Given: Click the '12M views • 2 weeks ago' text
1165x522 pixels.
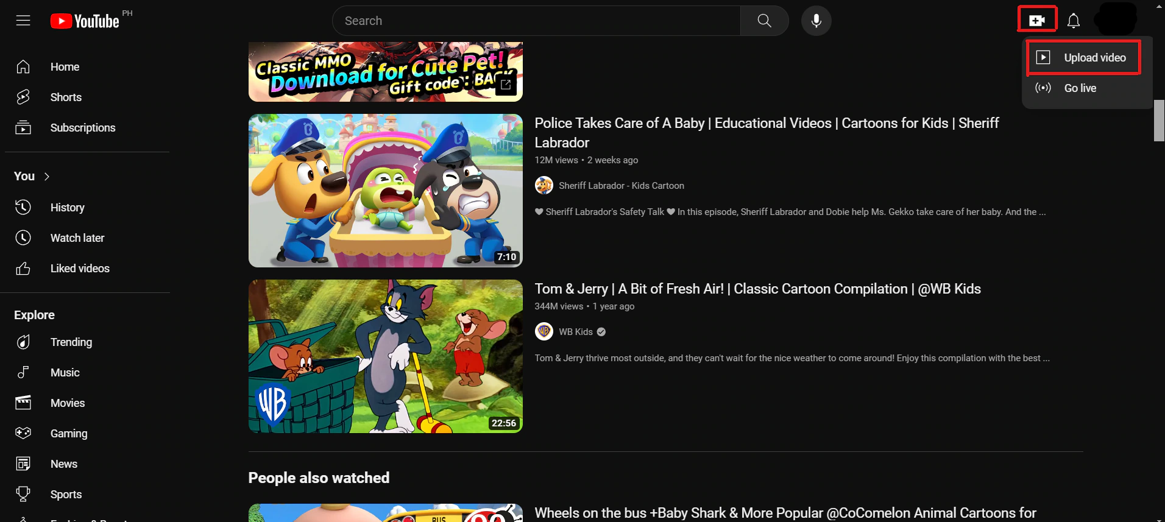Looking at the screenshot, I should [586, 160].
